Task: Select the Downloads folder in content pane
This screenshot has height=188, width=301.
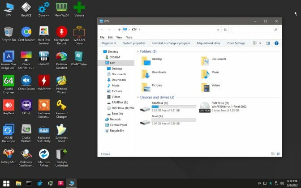Action: click(x=154, y=74)
